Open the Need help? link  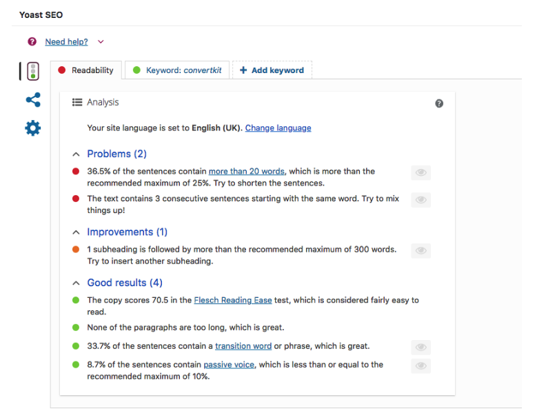coord(66,42)
